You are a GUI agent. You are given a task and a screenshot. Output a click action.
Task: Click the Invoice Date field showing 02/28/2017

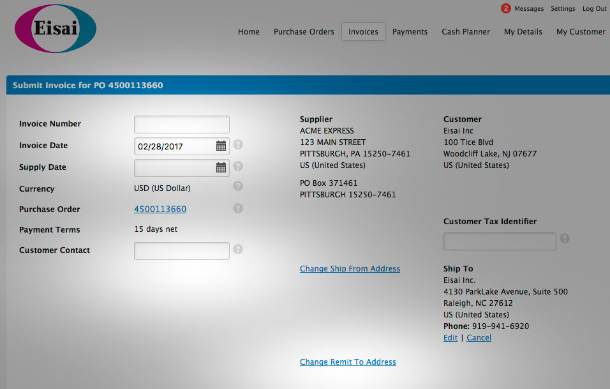click(182, 146)
